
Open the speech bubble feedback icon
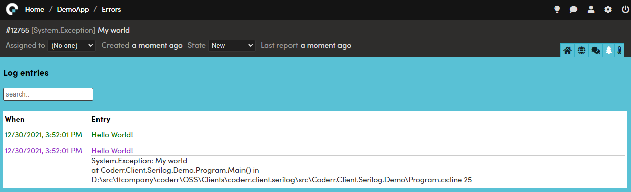(574, 10)
